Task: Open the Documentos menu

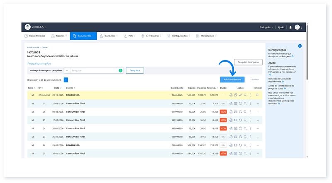Action: [83, 36]
